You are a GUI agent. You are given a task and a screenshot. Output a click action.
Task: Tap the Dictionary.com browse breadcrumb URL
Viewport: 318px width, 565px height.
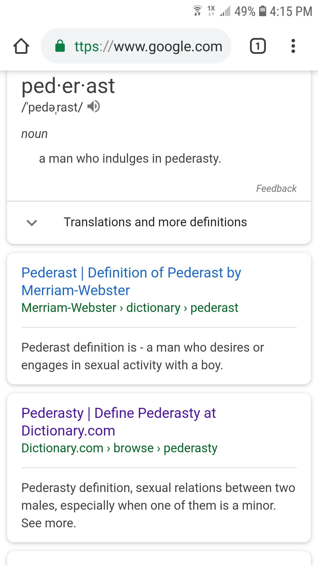click(x=119, y=448)
